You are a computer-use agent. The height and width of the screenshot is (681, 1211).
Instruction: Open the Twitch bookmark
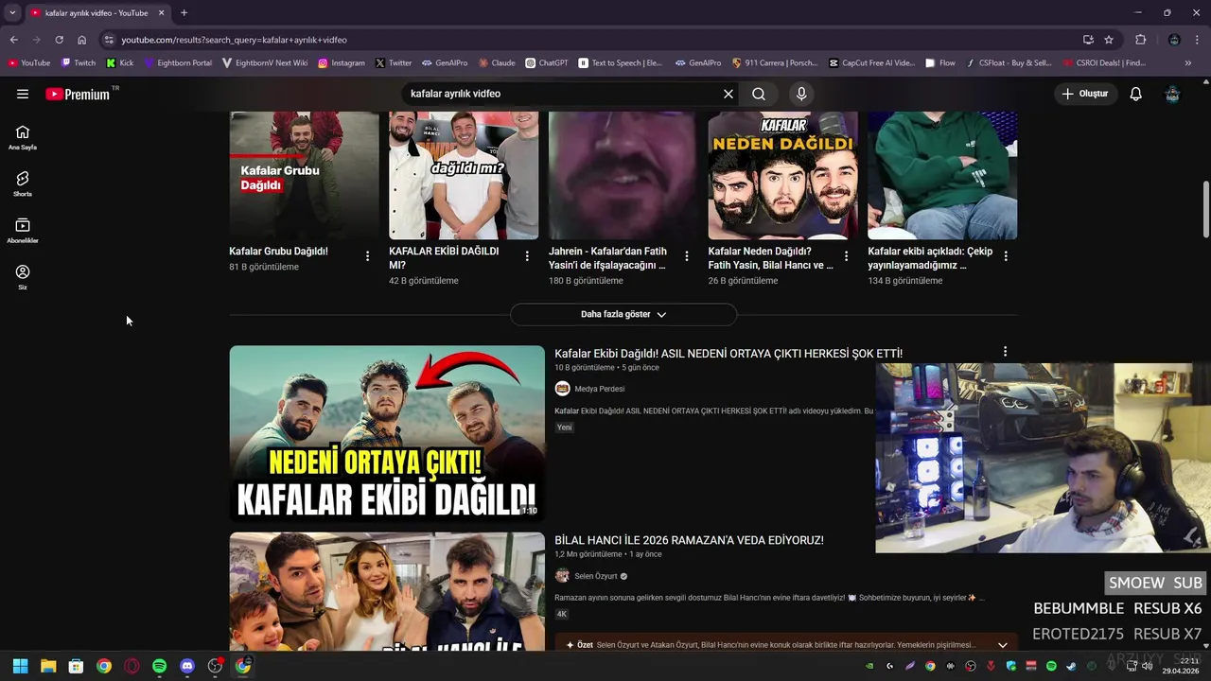(79, 63)
